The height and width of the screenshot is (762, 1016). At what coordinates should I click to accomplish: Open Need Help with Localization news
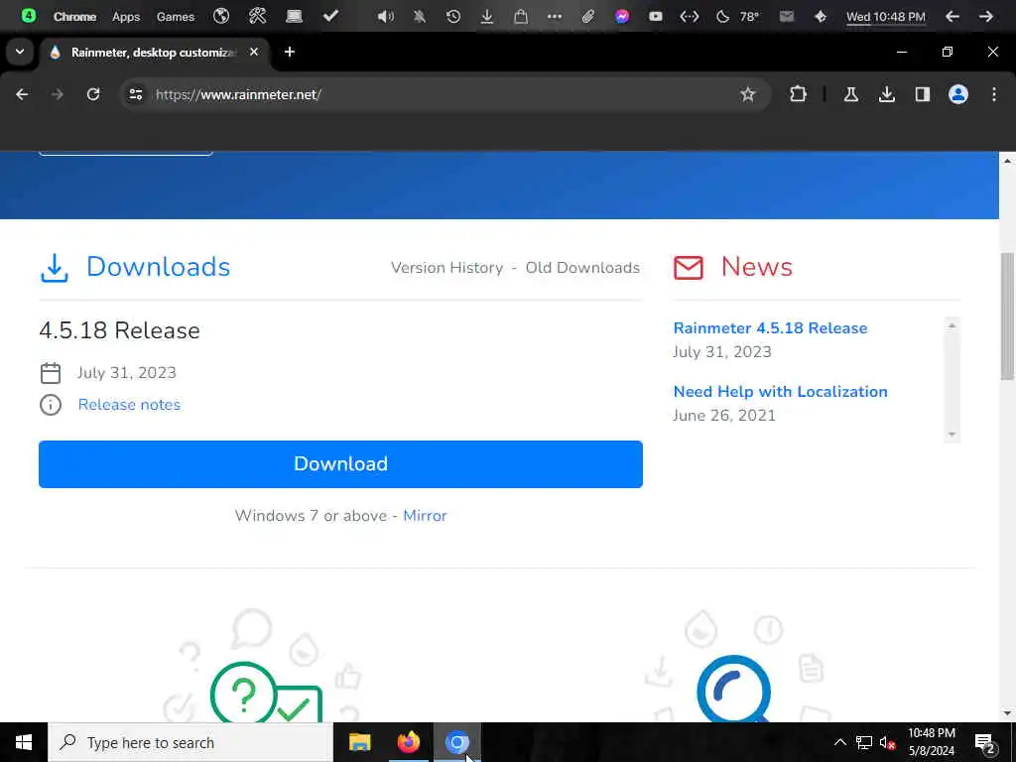coord(781,391)
